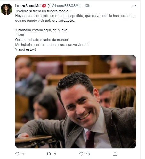Open the attached photo of smiling man
Image resolution: width=145 pixels, height=159 pixels.
click(76, 102)
